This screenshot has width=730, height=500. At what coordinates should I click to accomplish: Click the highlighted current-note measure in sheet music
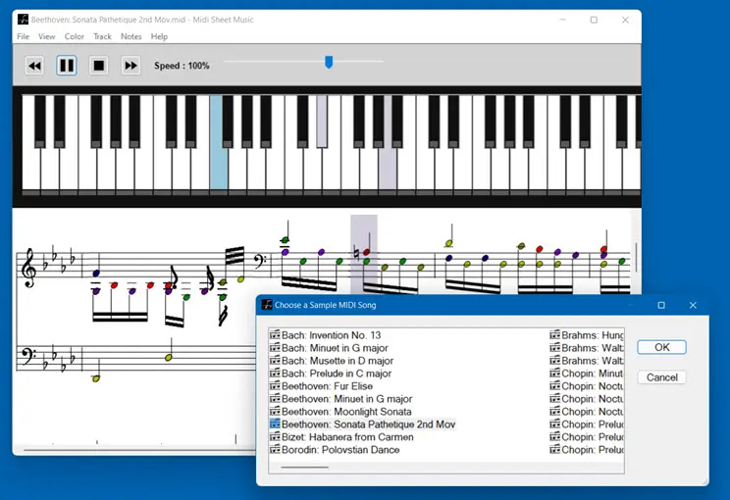click(364, 254)
